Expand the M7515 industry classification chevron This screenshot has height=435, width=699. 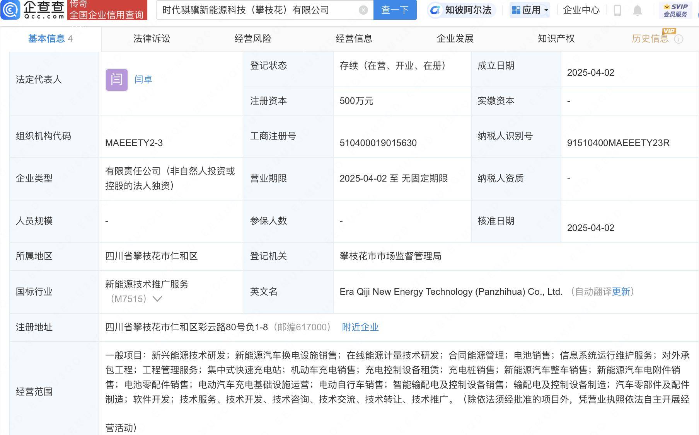click(x=157, y=299)
